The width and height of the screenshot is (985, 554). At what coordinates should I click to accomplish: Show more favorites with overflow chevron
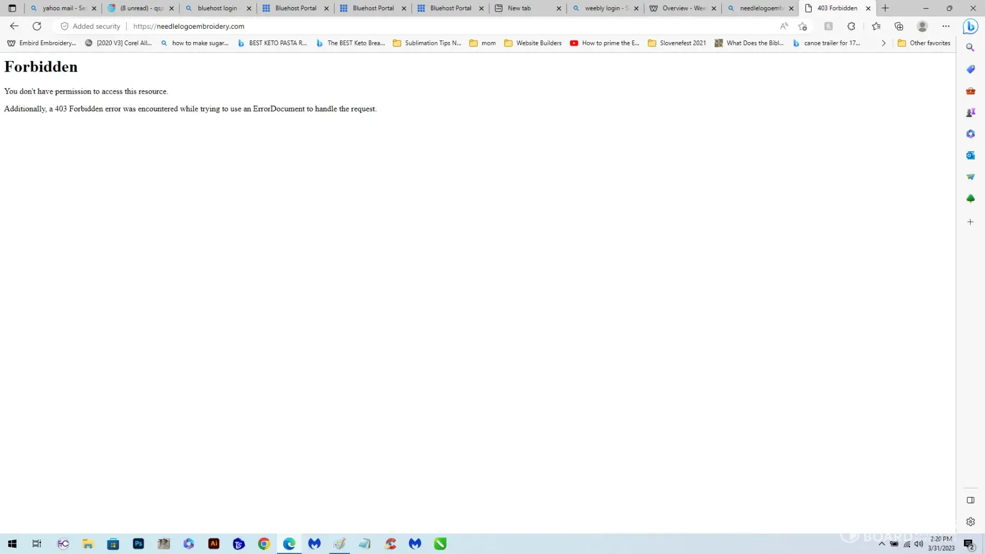[x=884, y=43]
